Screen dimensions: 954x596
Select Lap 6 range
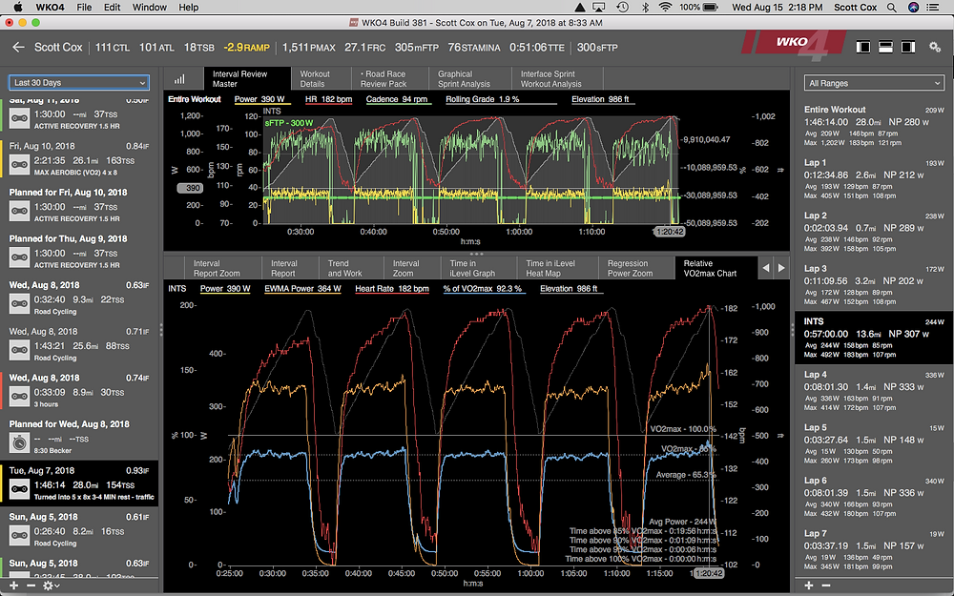point(874,496)
